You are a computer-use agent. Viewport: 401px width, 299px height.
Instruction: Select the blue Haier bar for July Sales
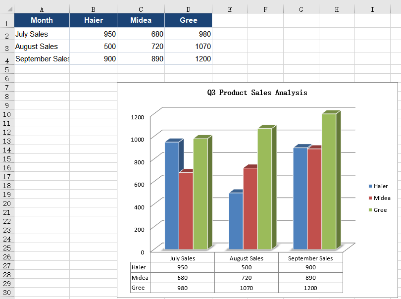point(172,196)
